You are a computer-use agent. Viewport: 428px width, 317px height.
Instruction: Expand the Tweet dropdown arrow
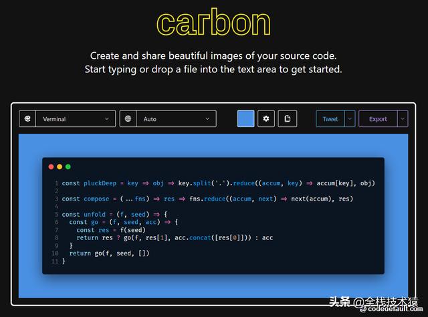click(x=350, y=119)
